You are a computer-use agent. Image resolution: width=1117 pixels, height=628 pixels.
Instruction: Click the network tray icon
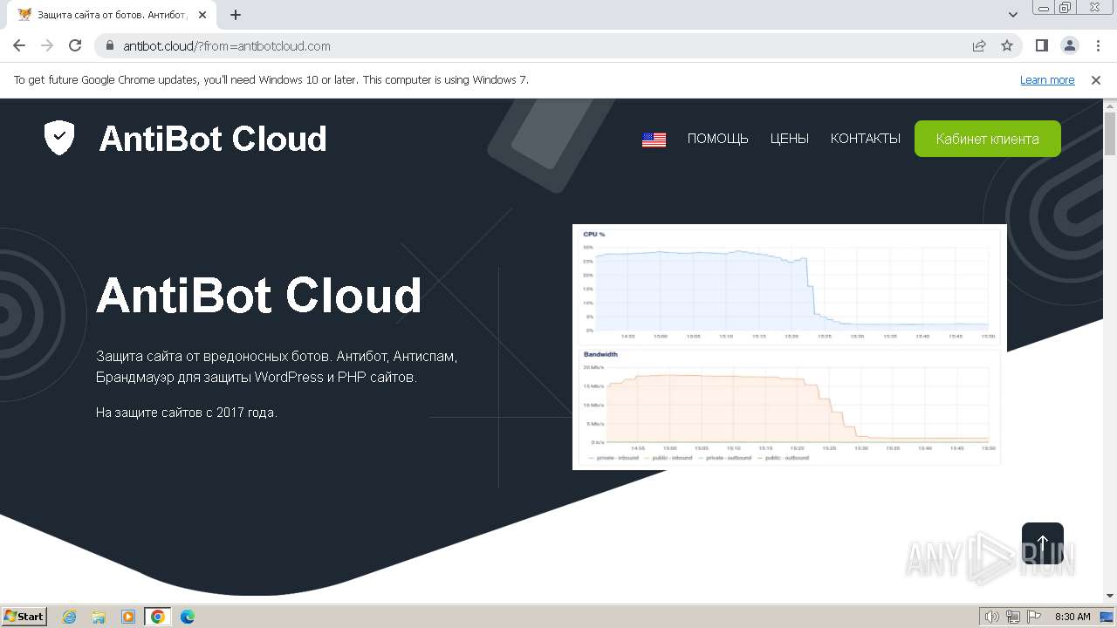pyautogui.click(x=1013, y=617)
